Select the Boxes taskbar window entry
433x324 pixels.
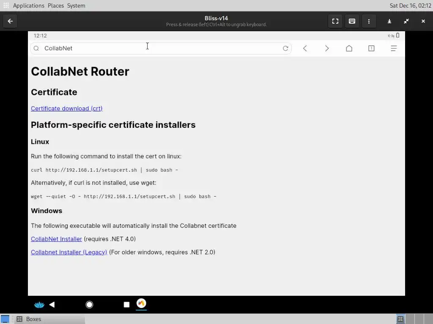(x=50, y=319)
